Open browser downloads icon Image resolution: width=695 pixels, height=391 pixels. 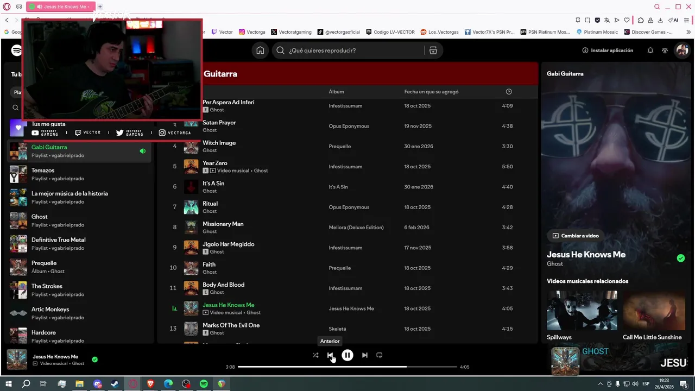[x=660, y=20]
